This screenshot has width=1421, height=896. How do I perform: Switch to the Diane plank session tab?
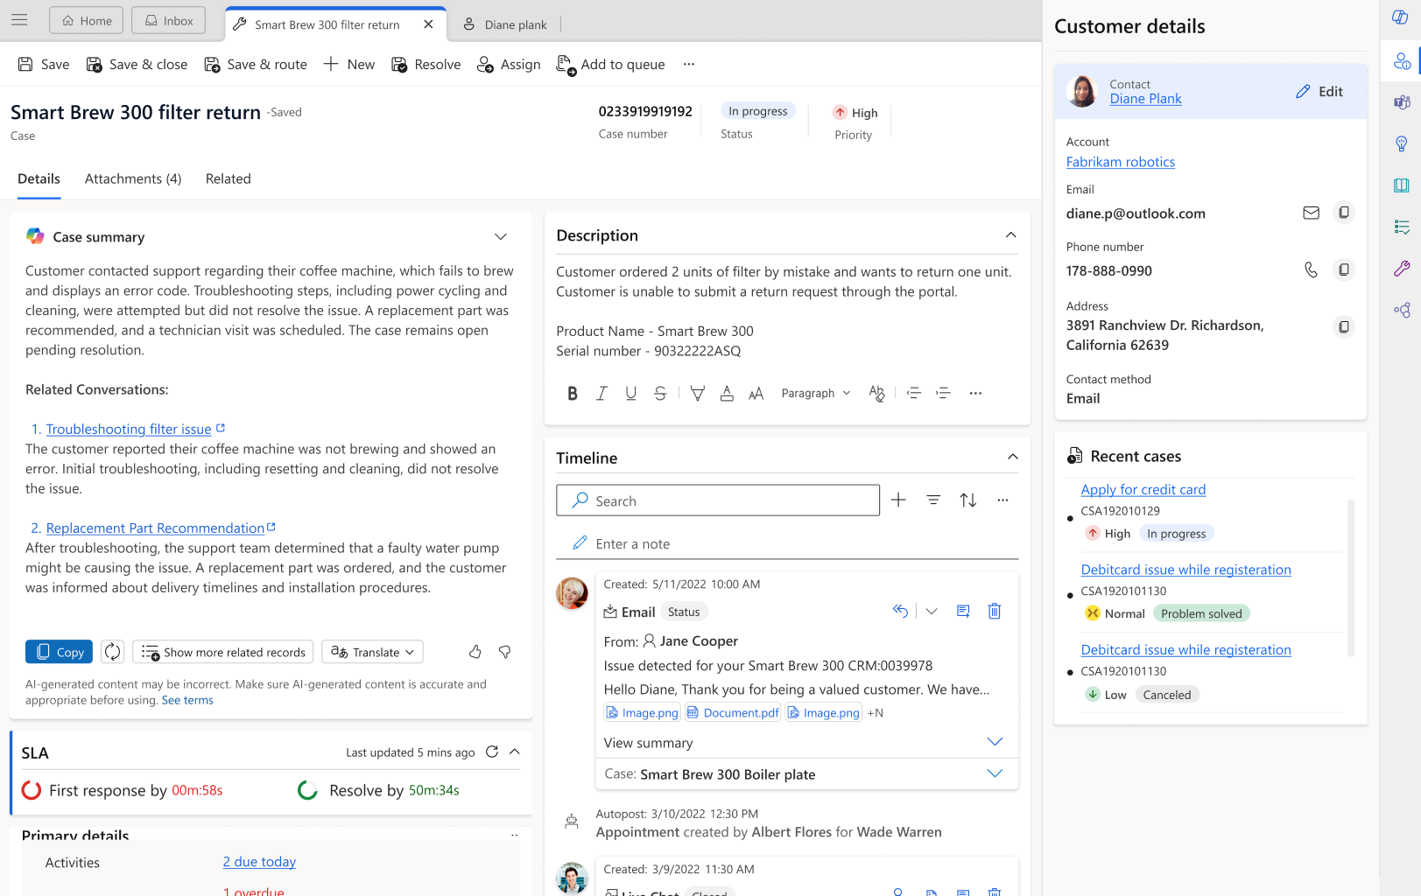tap(504, 24)
